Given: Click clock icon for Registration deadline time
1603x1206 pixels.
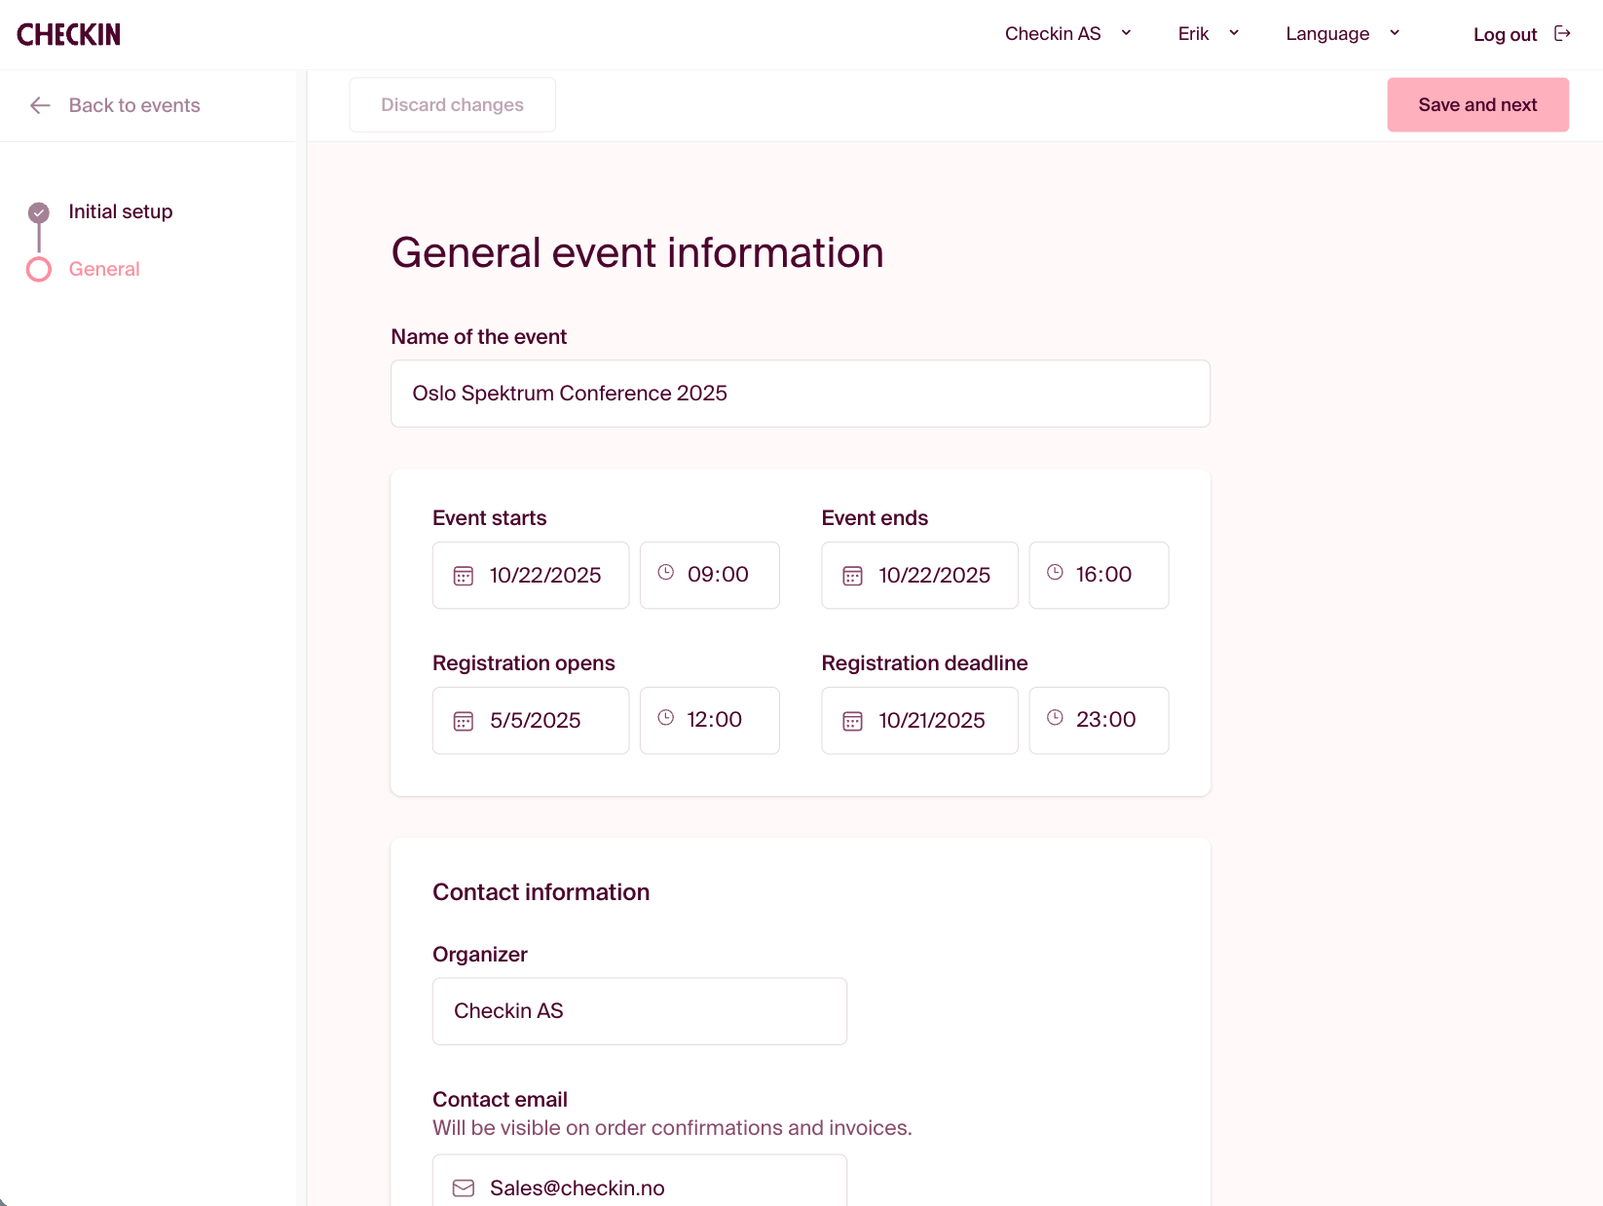Looking at the screenshot, I should (x=1055, y=718).
